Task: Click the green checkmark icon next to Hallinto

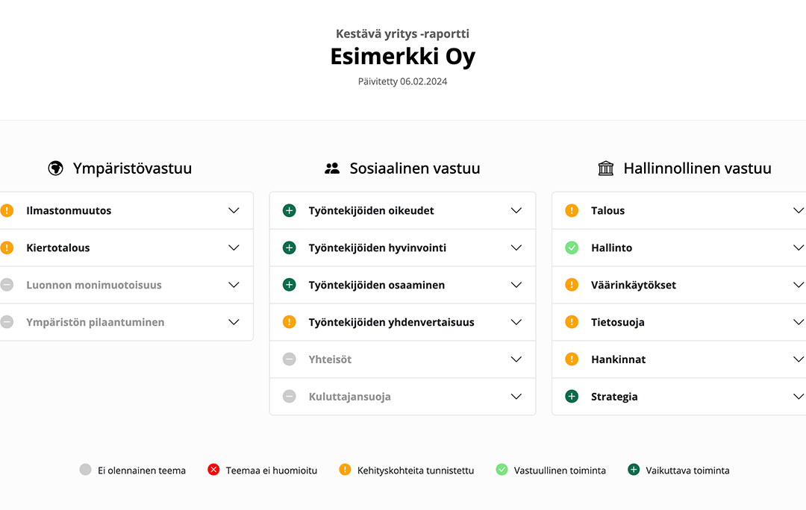Action: click(572, 248)
